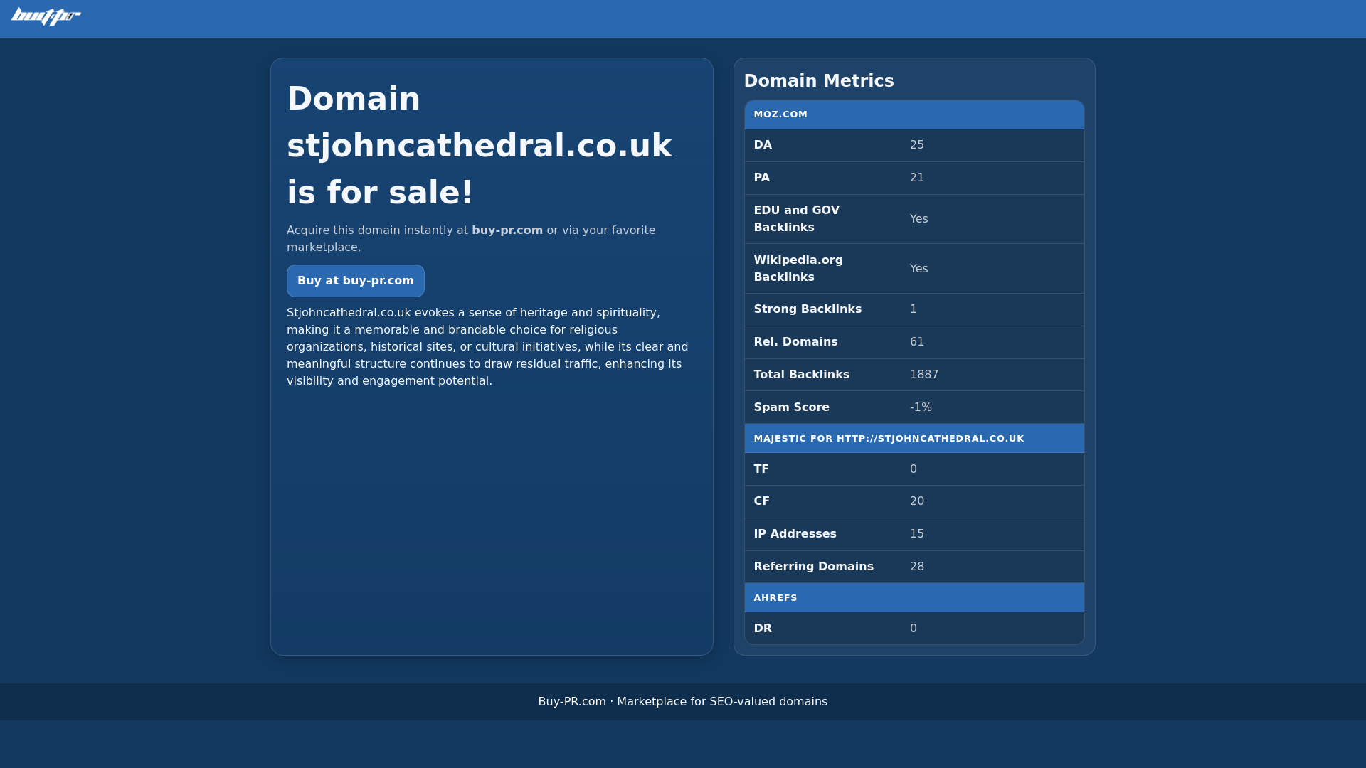Image resolution: width=1366 pixels, height=768 pixels.
Task: Select the TF value 0
Action: pos(914,469)
